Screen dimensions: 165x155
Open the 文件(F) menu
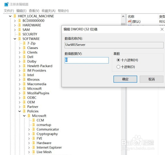pos(9,11)
